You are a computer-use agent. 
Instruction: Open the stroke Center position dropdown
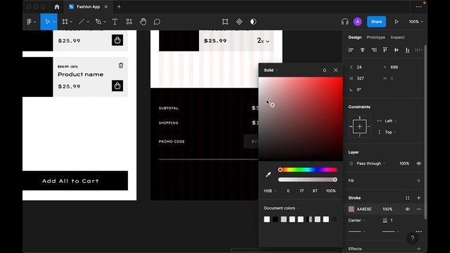[x=356, y=220]
